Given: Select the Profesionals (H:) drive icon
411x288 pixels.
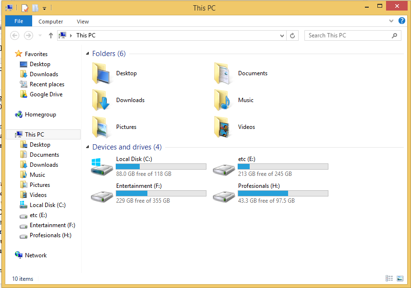Looking at the screenshot, I should tap(224, 196).
